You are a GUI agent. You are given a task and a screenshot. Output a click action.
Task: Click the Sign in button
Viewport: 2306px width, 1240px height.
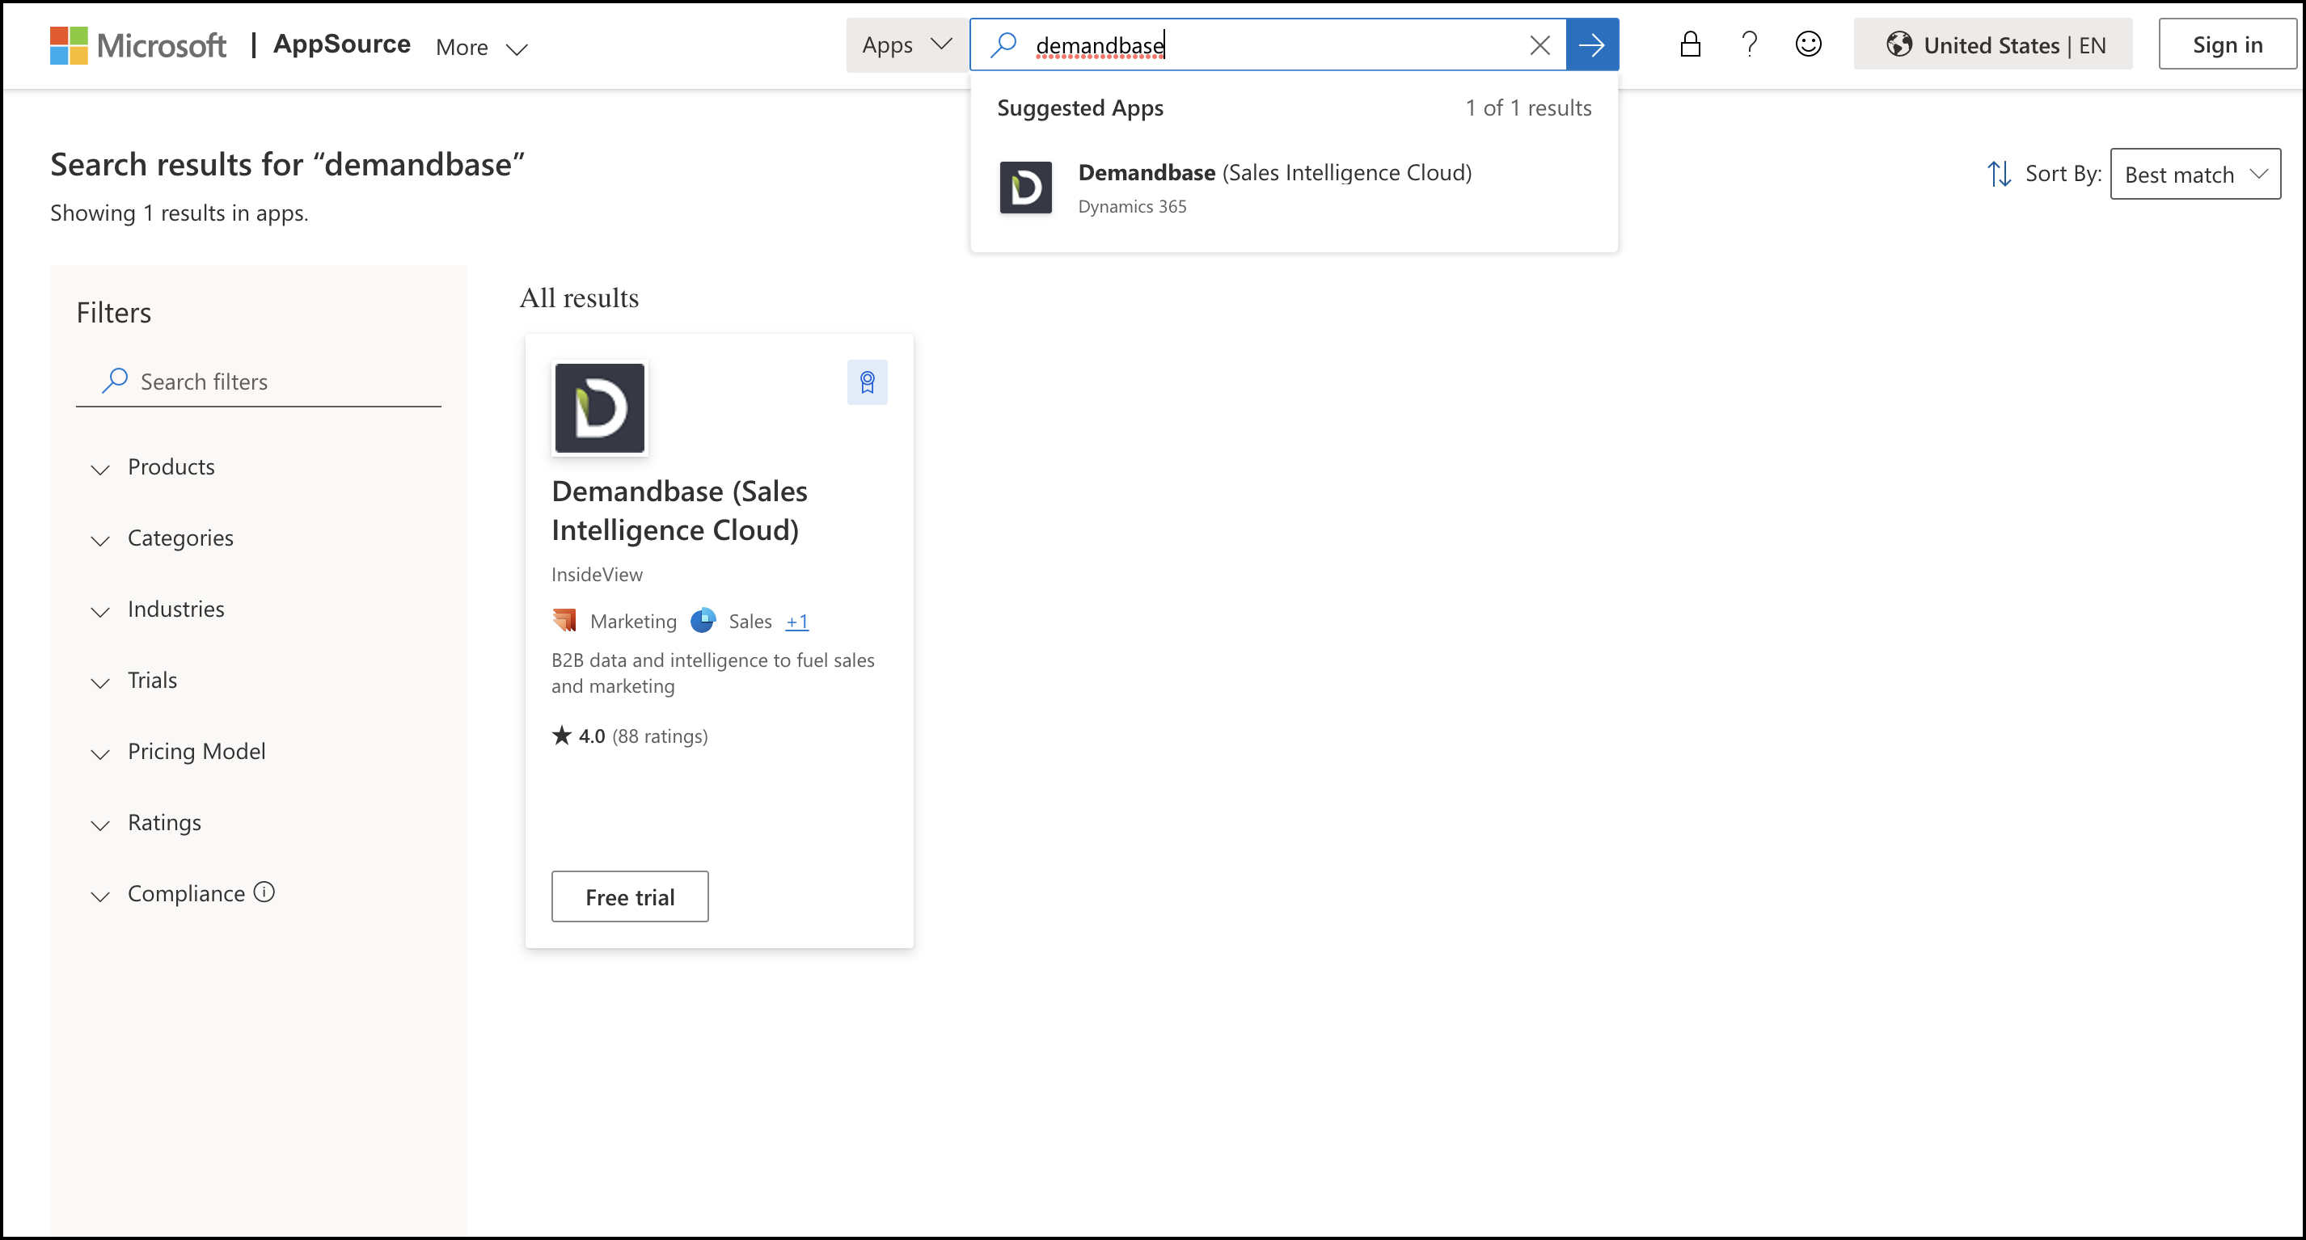click(2228, 44)
